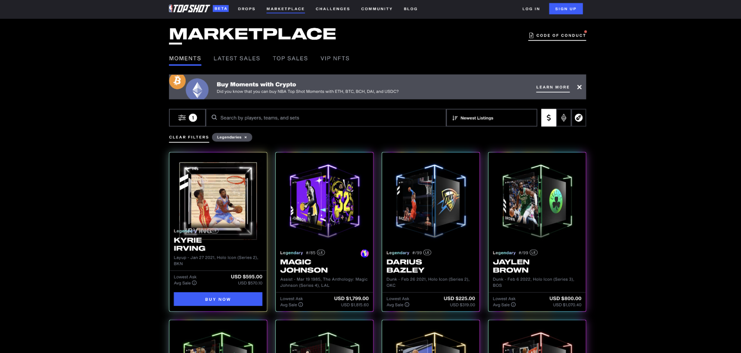Select the US dollar currency toggle

coord(549,118)
